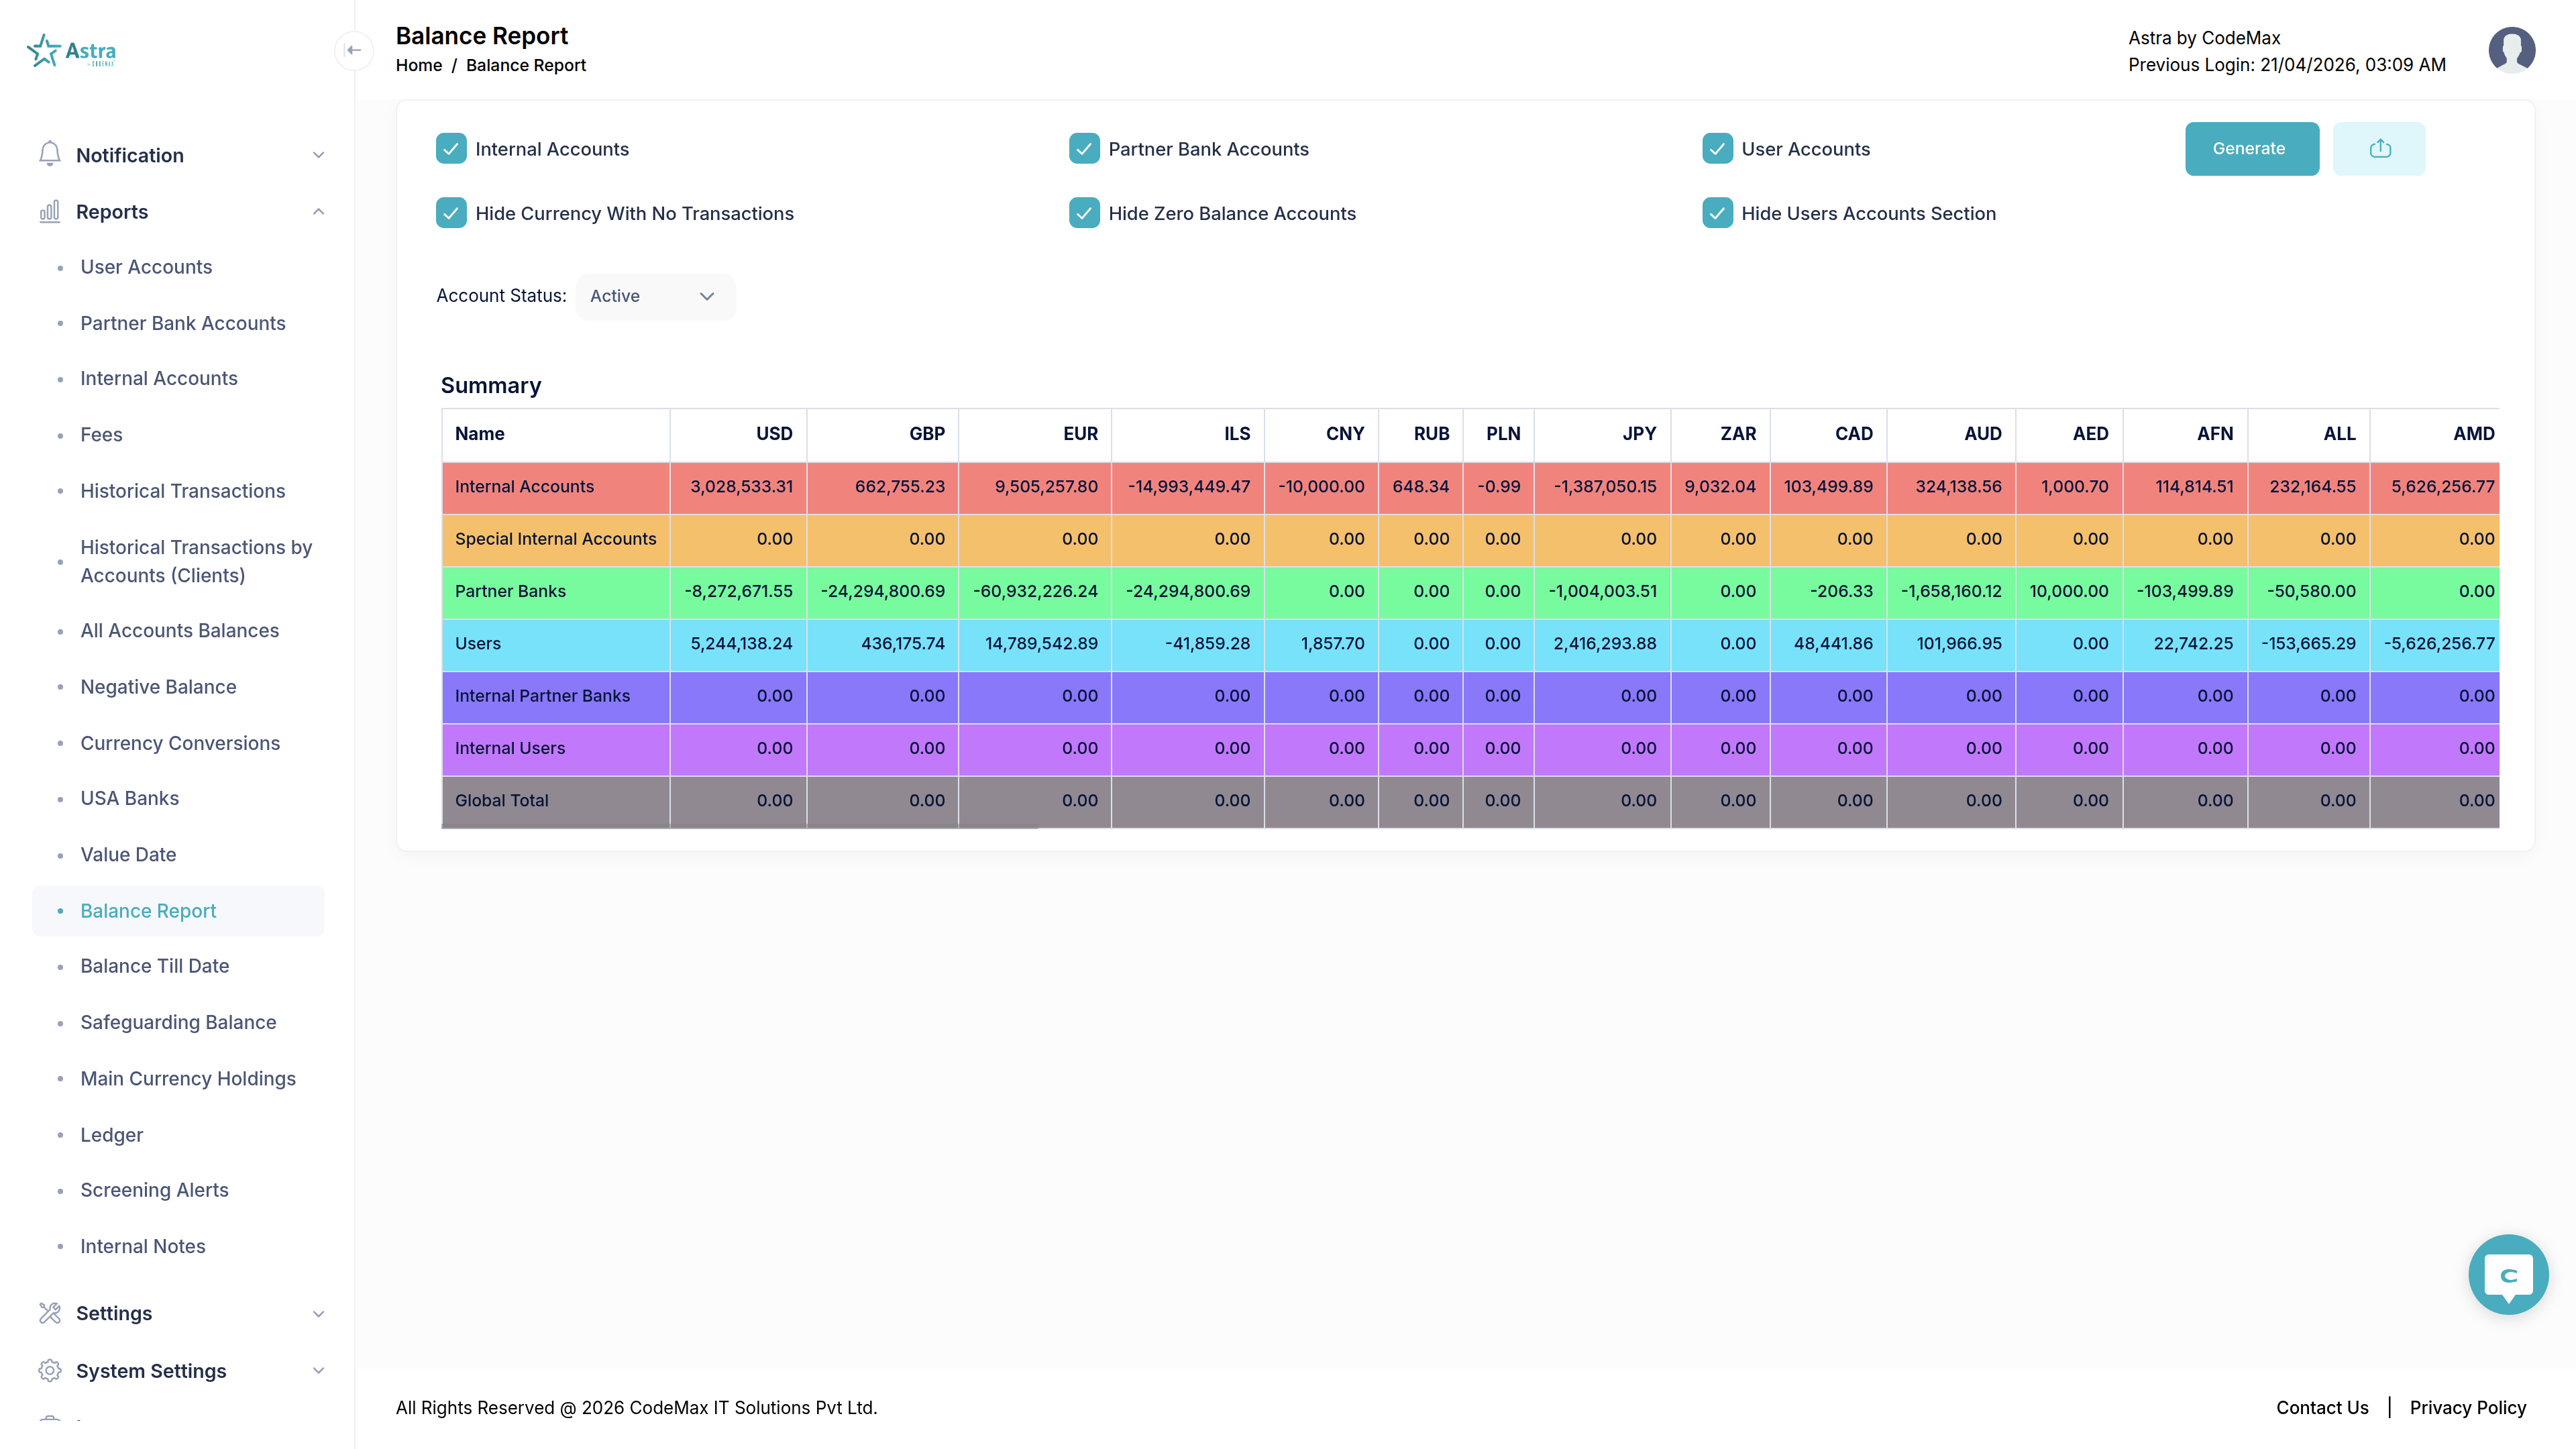This screenshot has height=1449, width=2576.
Task: Open Currency Conversions report
Action: click(x=180, y=743)
